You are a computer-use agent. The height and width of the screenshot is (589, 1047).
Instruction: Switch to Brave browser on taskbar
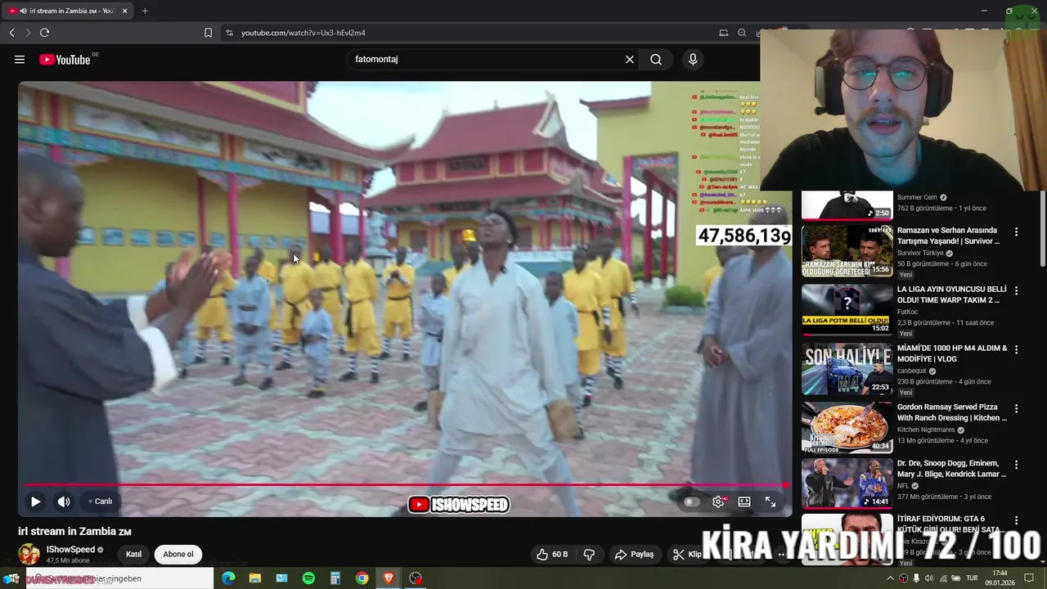(389, 578)
